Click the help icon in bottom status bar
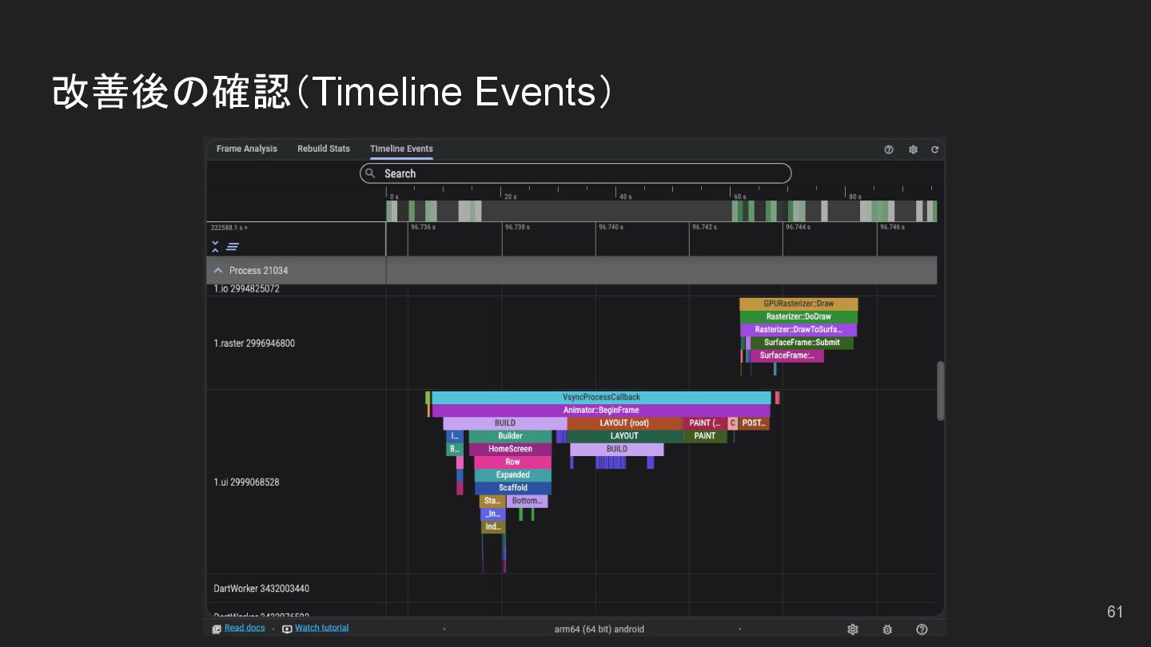 point(922,629)
